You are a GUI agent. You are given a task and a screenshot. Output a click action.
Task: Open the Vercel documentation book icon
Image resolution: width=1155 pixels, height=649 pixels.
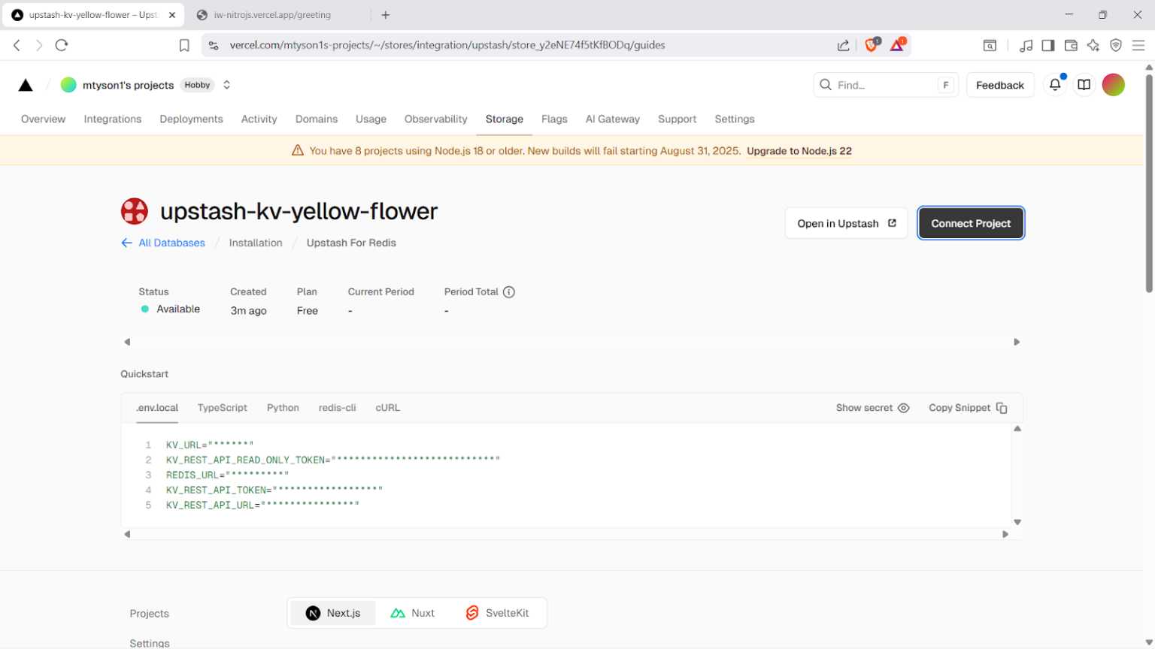tap(1084, 85)
